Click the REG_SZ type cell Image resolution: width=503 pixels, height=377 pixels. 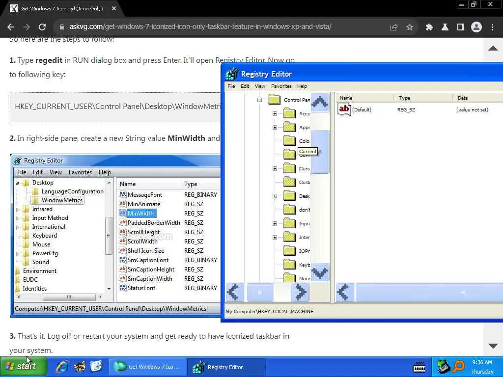pos(406,109)
